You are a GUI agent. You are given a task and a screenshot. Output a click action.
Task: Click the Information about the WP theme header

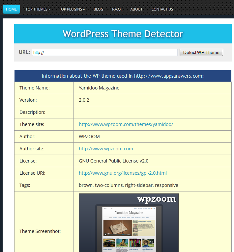pos(123,76)
